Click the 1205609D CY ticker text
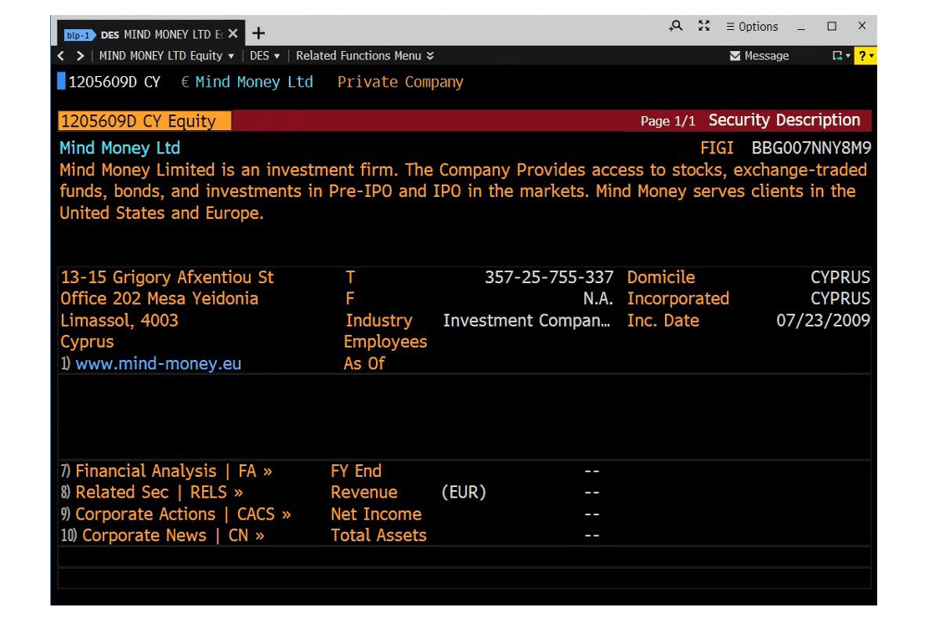This screenshot has width=929, height=618. 114,82
